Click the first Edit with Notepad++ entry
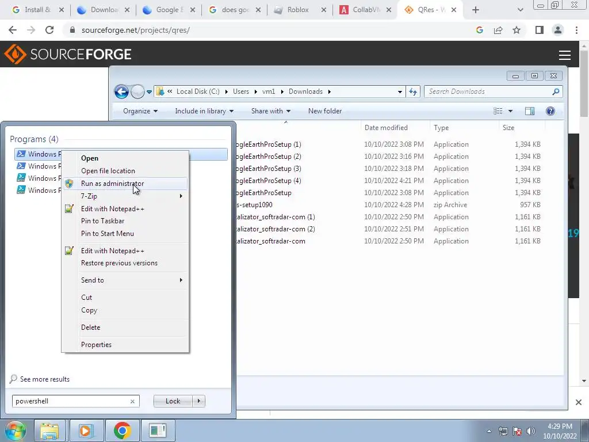589x442 pixels. pos(112,208)
